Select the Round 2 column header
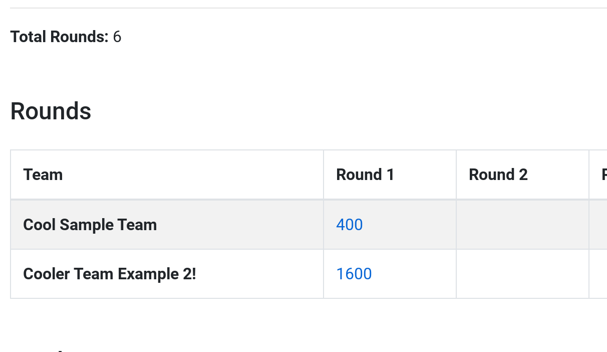Viewport: 607px width, 352px height. [498, 174]
